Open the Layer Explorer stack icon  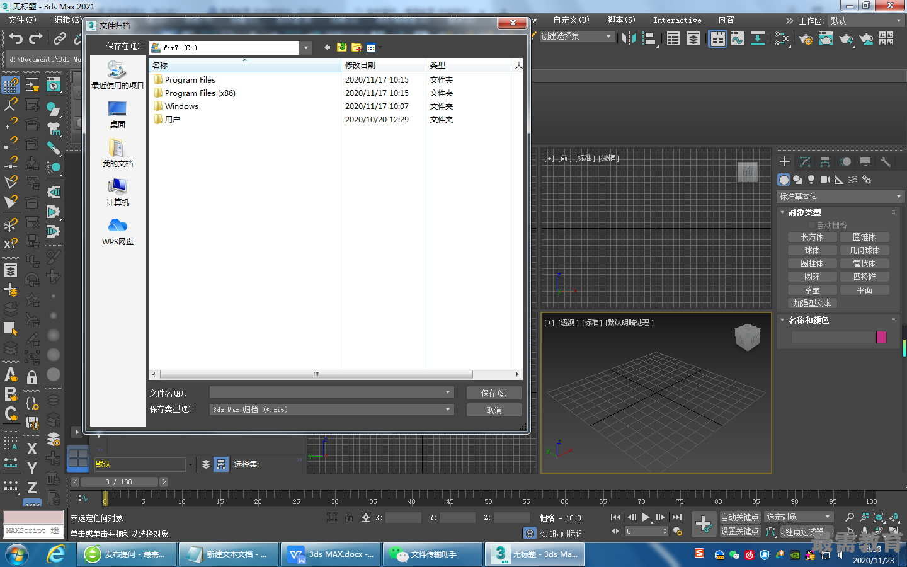(x=693, y=39)
